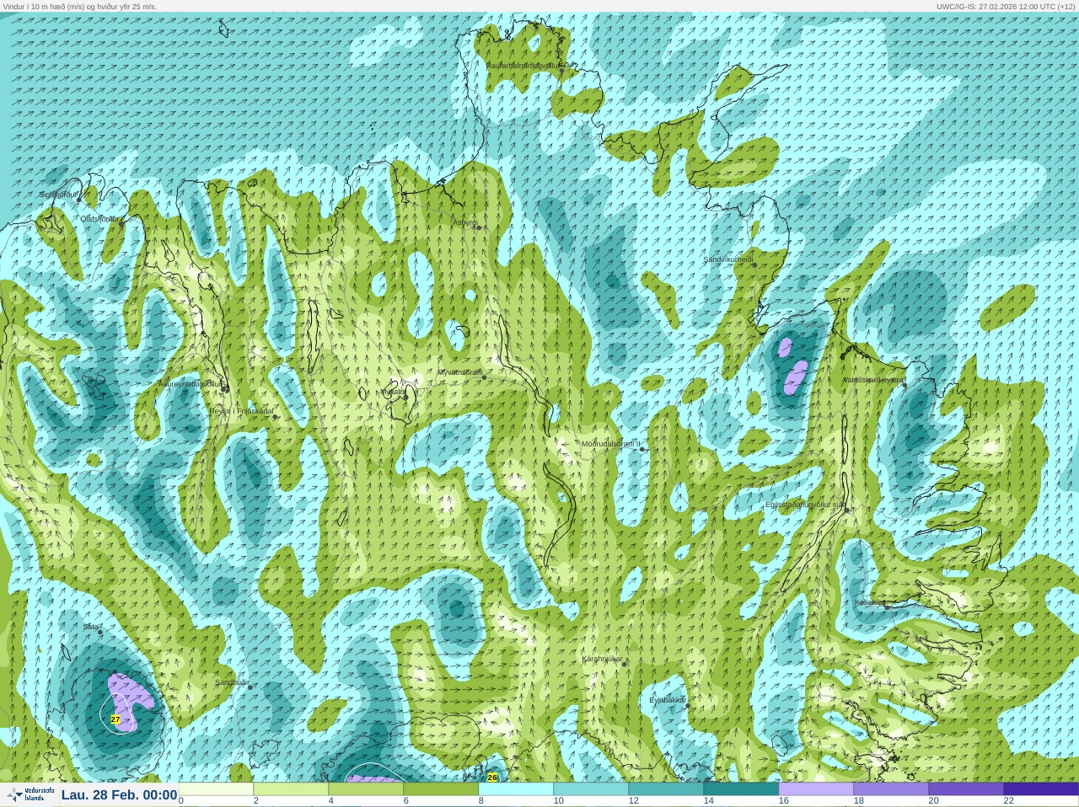Click the Ásbyrgi station label
Image resolution: width=1079 pixels, height=807 pixels.
[464, 223]
